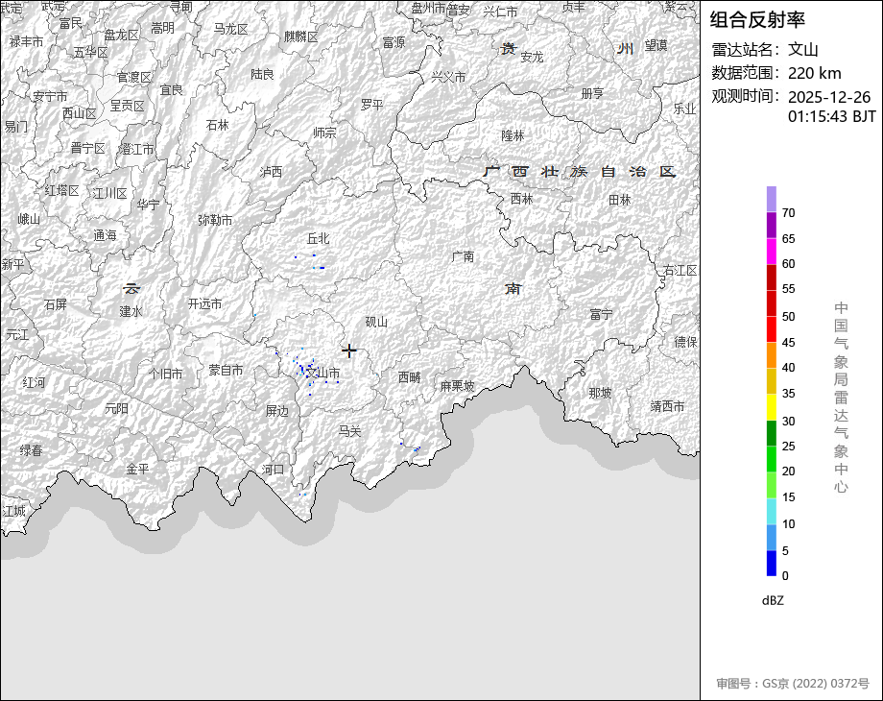Click the 文山市 city label on map
Viewport: 883px width, 701px height.
click(324, 373)
